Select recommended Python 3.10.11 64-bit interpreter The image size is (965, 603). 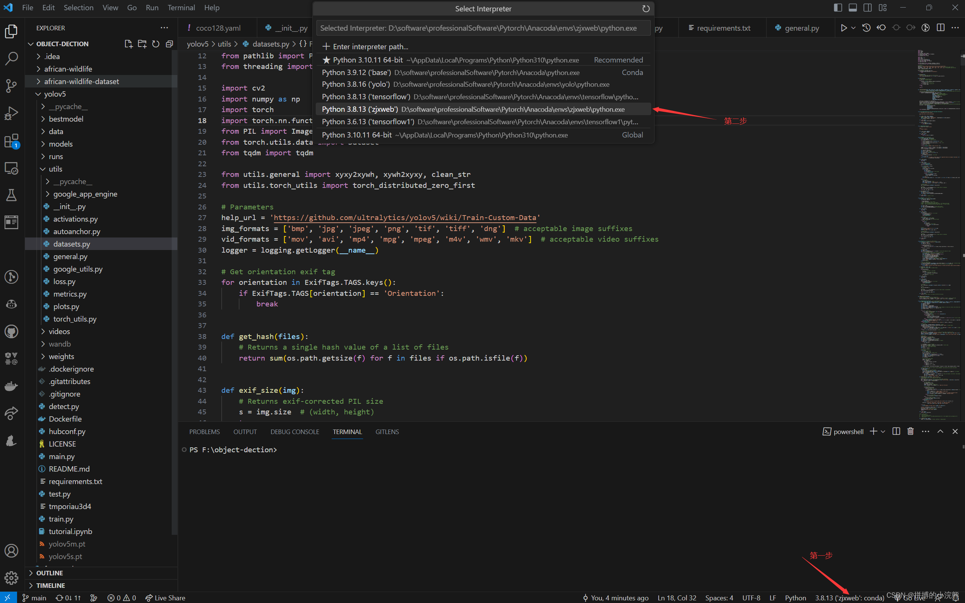483,60
